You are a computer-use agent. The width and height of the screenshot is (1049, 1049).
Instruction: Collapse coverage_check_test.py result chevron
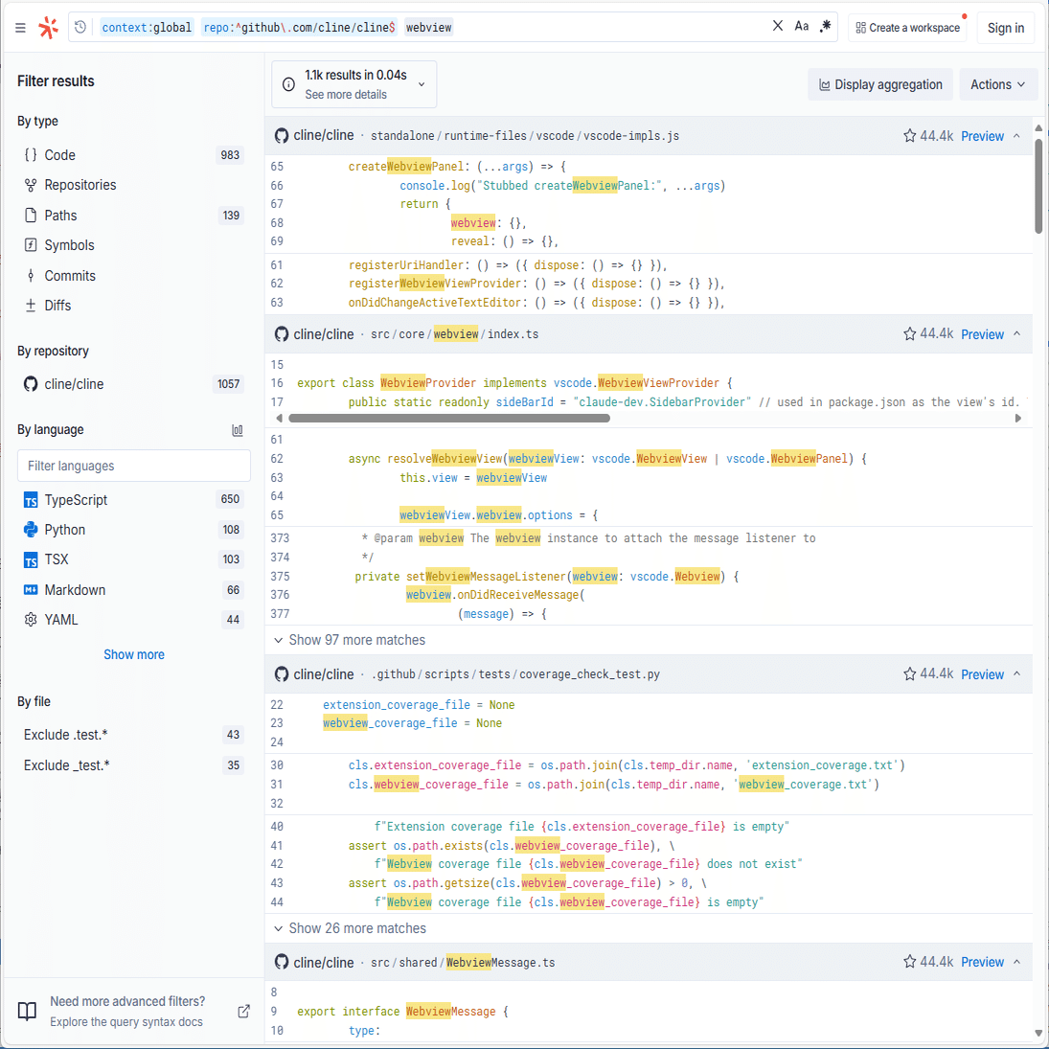point(1016,673)
